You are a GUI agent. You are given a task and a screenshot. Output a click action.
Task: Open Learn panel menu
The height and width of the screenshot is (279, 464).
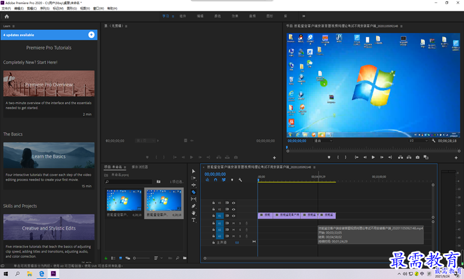pyautogui.click(x=14, y=26)
